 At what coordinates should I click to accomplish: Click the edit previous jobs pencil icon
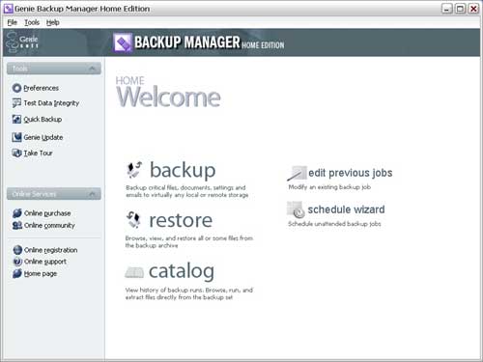pos(297,173)
